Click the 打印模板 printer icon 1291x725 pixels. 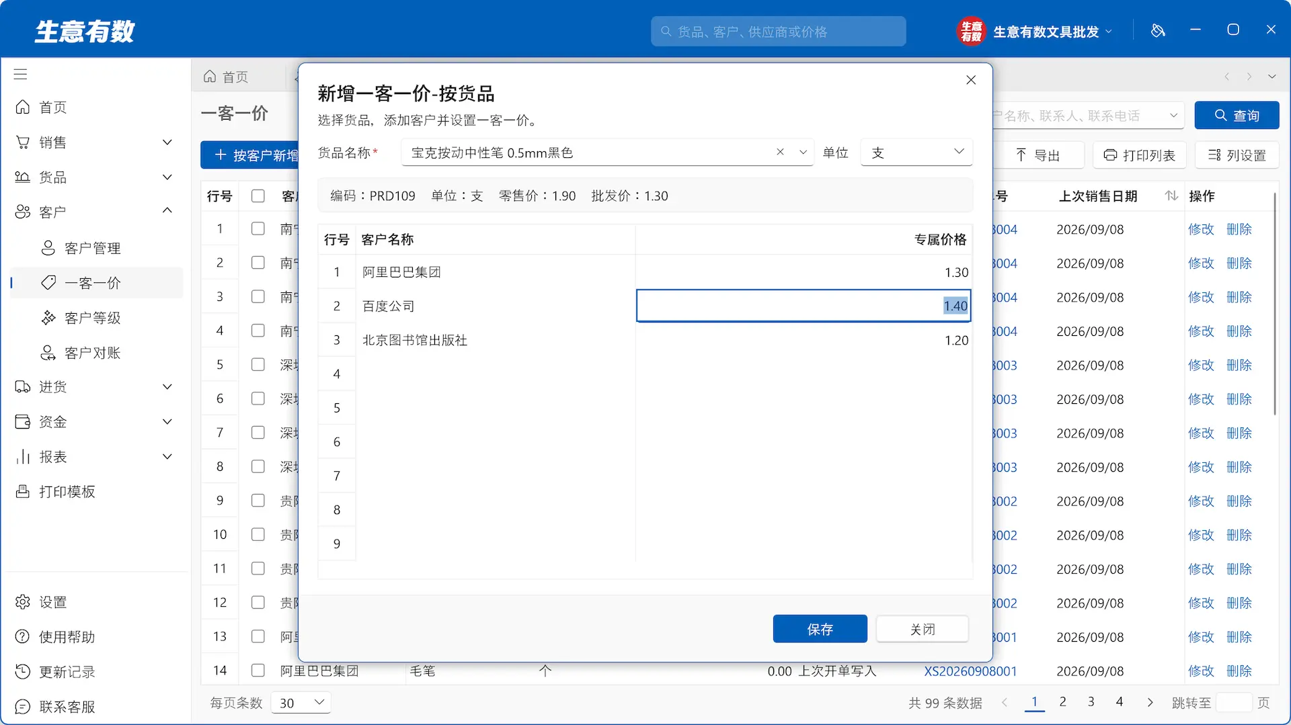23,492
